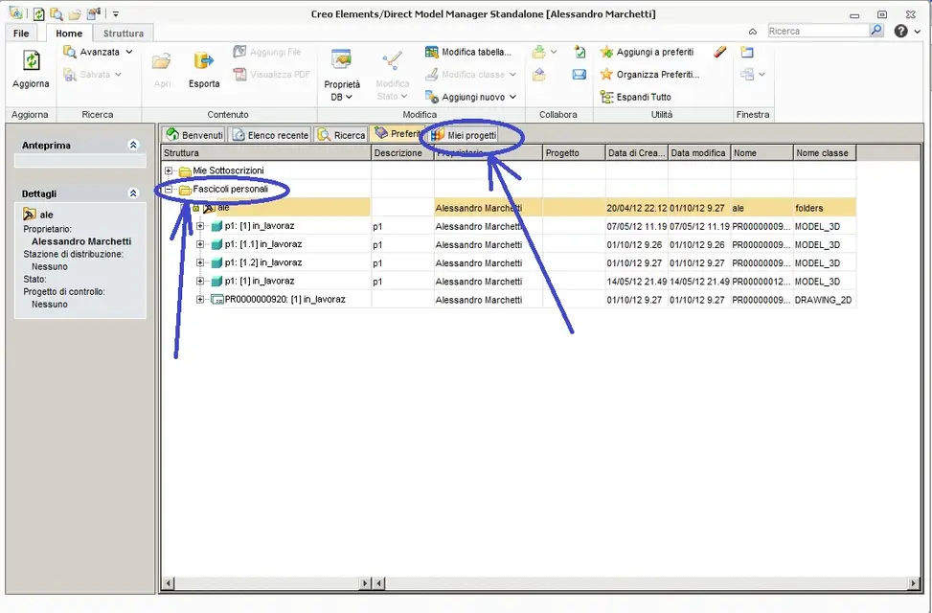Click the green-arrow download folder icon in Collabora

point(539,52)
